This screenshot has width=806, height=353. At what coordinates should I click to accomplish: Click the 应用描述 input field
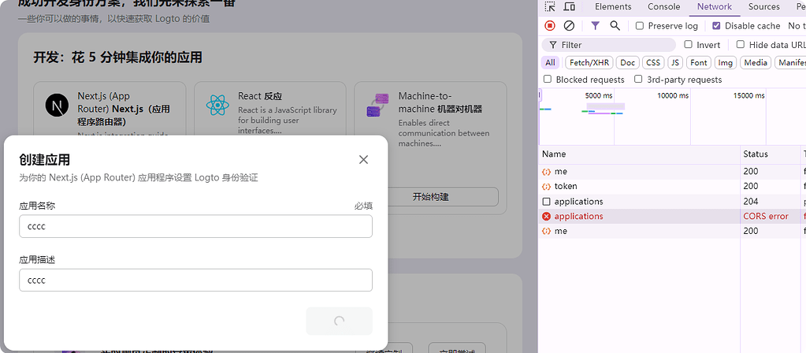click(x=196, y=280)
